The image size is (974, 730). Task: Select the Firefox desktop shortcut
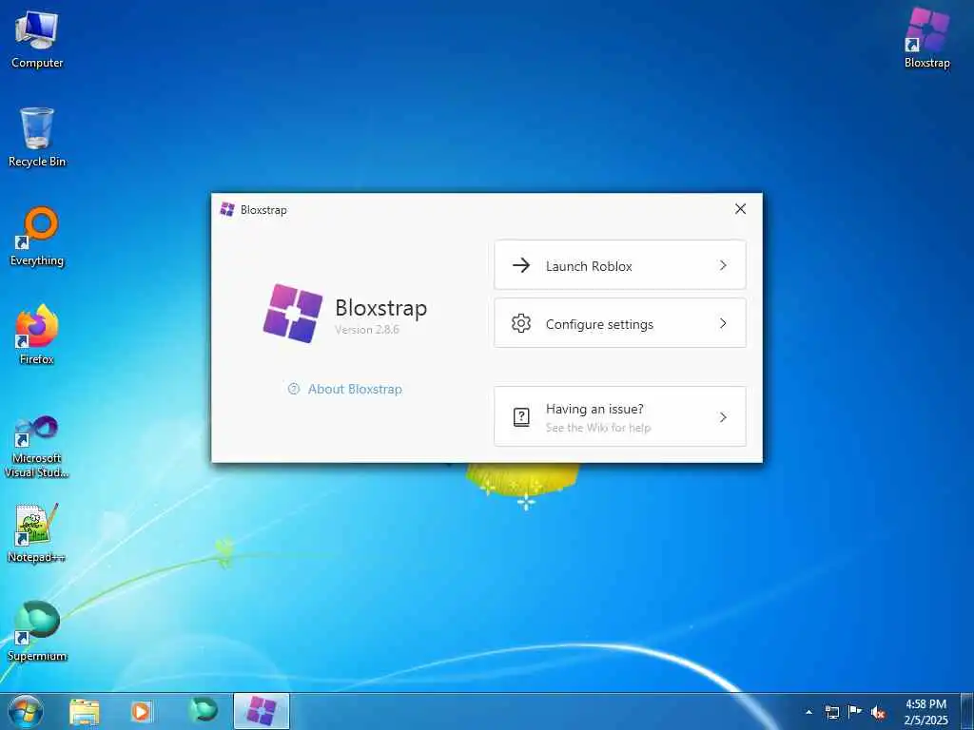tap(37, 335)
